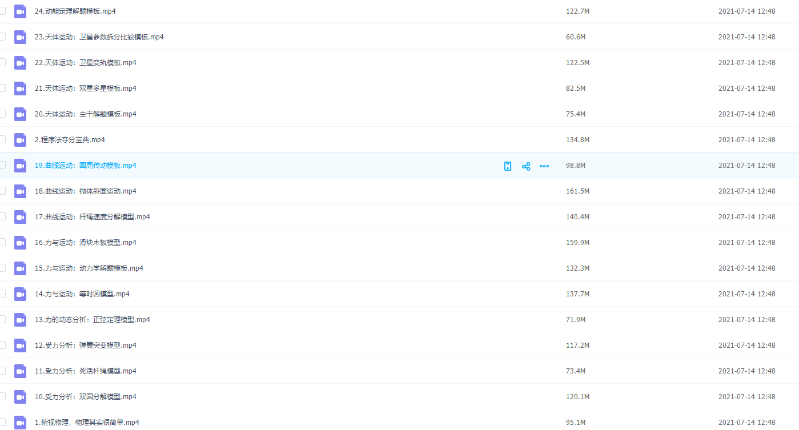Click the video icon for 13.力的动态分析：正弦定理模型
799x430 pixels.
click(x=21, y=320)
